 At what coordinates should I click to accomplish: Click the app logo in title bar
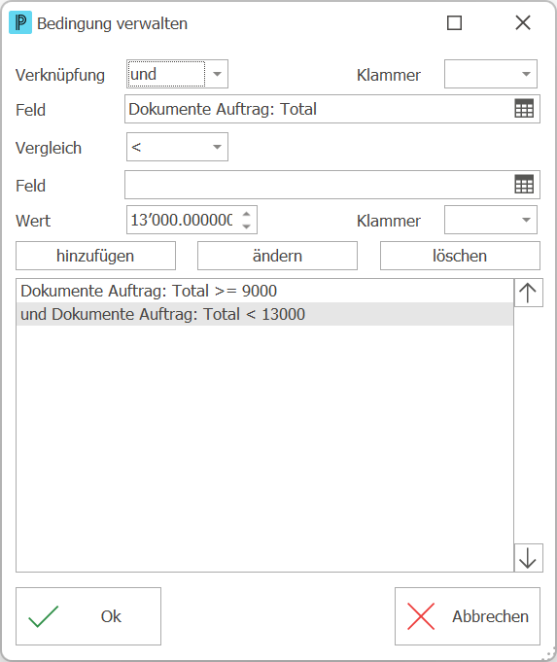pyautogui.click(x=20, y=22)
